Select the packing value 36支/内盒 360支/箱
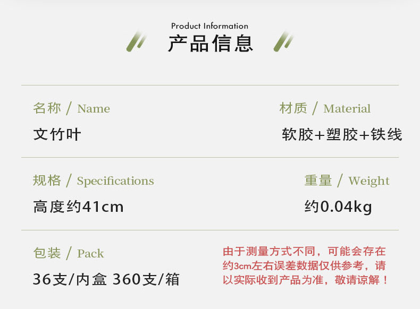Image resolution: width=420 pixels, height=309 pixels. 106,279
